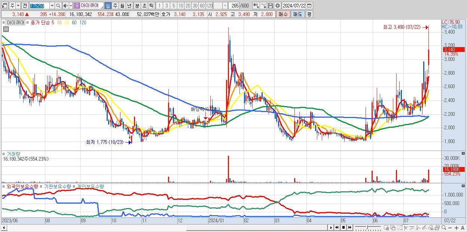Click the 매수 buy button
Image resolution: width=467 pixels, height=232 pixels.
point(283,14)
